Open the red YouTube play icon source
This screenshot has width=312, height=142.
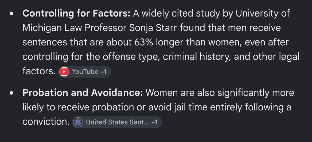point(64,72)
